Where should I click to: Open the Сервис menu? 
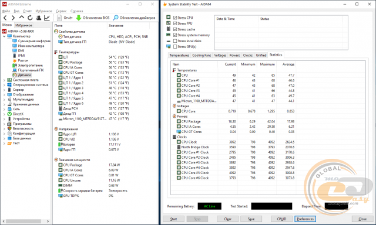click(x=61, y=11)
